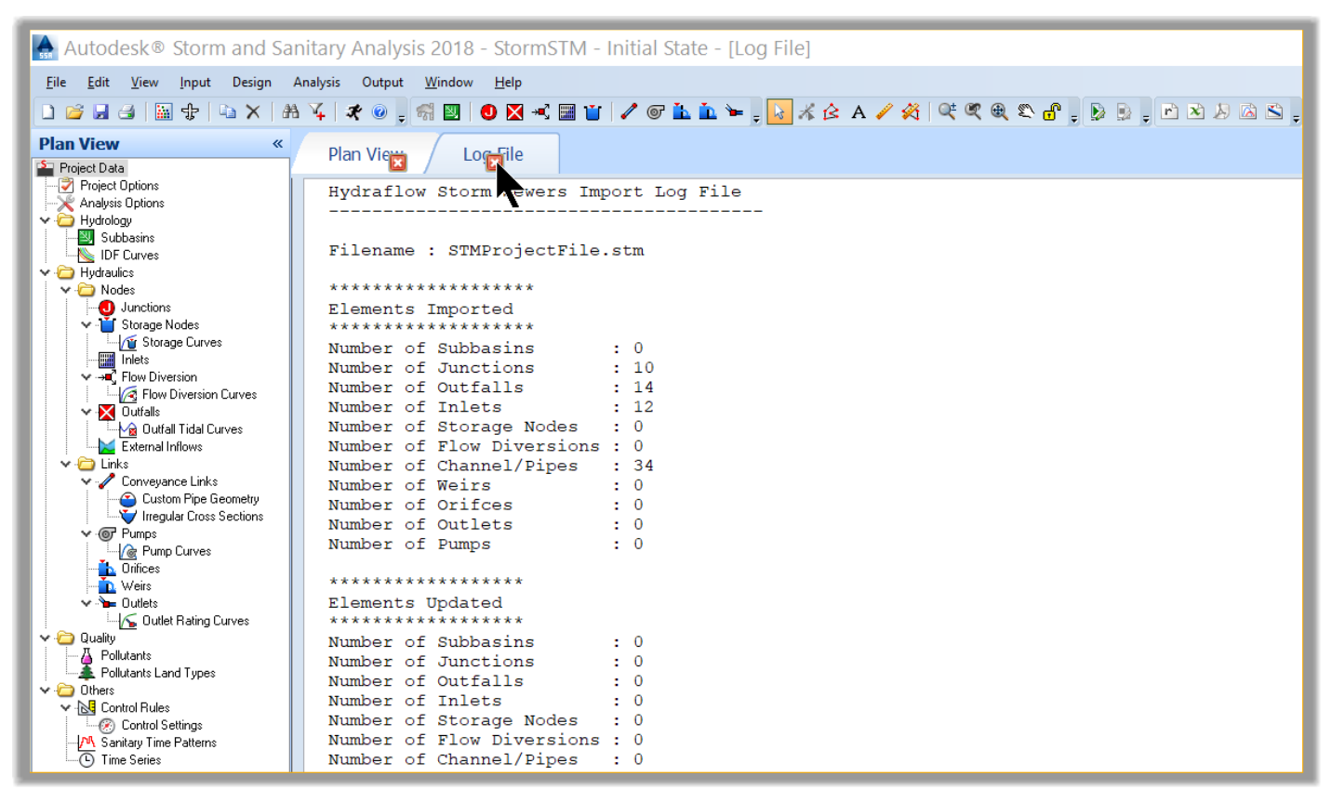This screenshot has width=1332, height=802.
Task: Select Pollutants Land Types in the tree
Action: (x=157, y=673)
